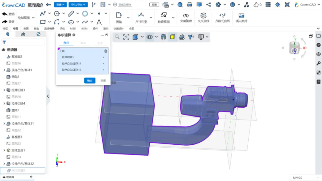Click the version branch icon
Image resolution: width=322 pixels, height=181 pixels.
93,4
